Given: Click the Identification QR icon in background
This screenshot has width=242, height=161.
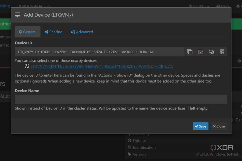Looking at the screenshot, I should coord(129,148).
